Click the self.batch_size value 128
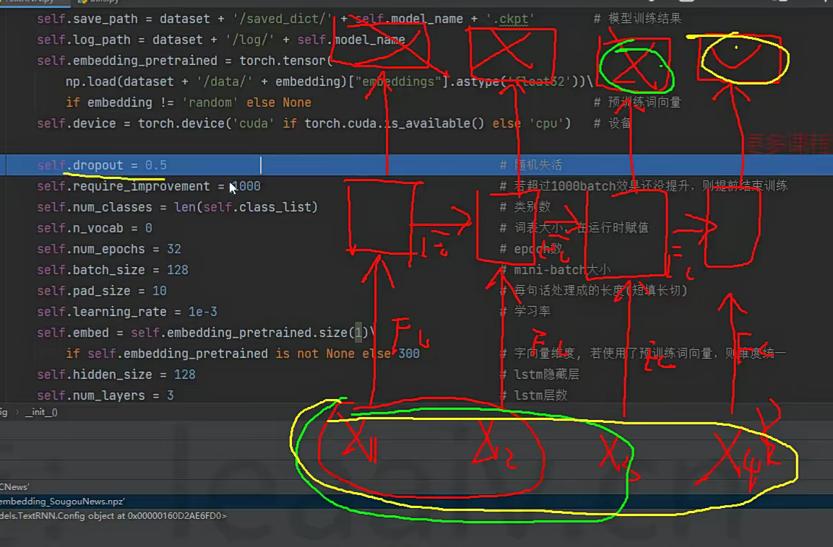This screenshot has height=547, width=833. point(177,270)
